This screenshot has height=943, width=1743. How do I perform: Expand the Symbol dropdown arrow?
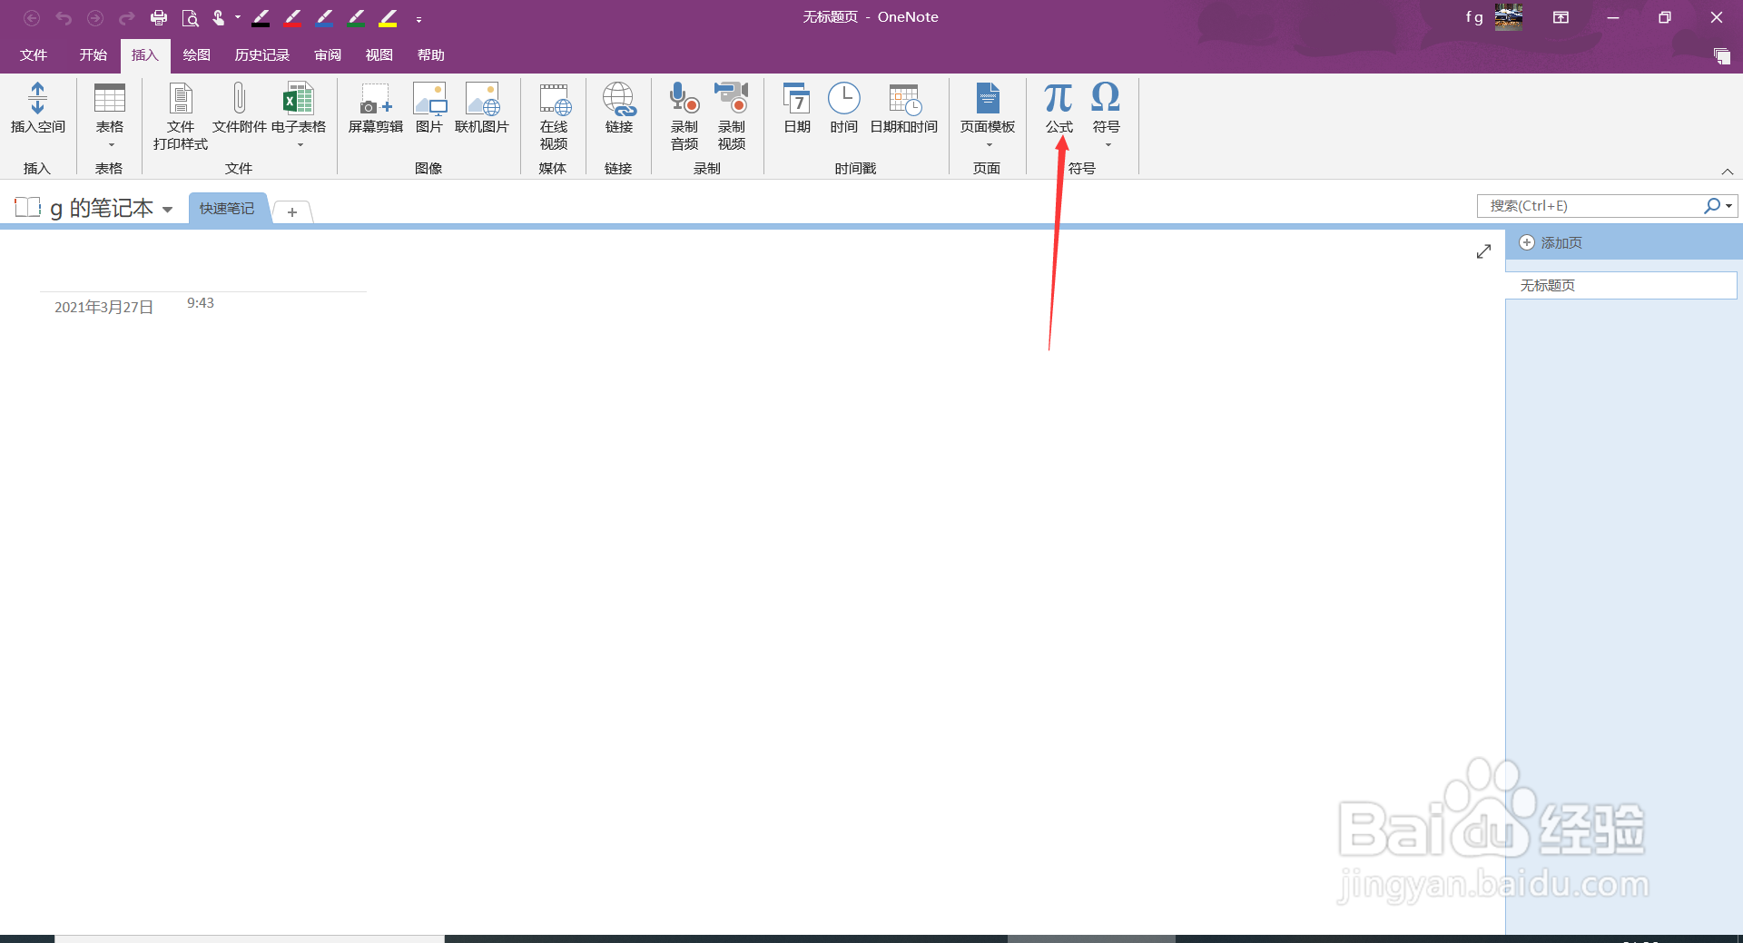tap(1108, 145)
